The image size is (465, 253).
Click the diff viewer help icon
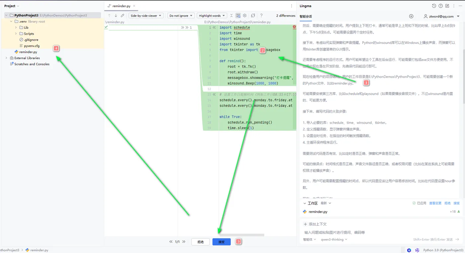(x=261, y=16)
